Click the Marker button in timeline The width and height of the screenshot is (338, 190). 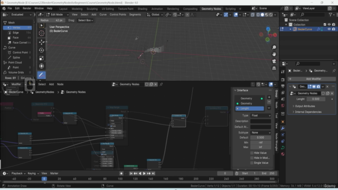[x=54, y=174]
